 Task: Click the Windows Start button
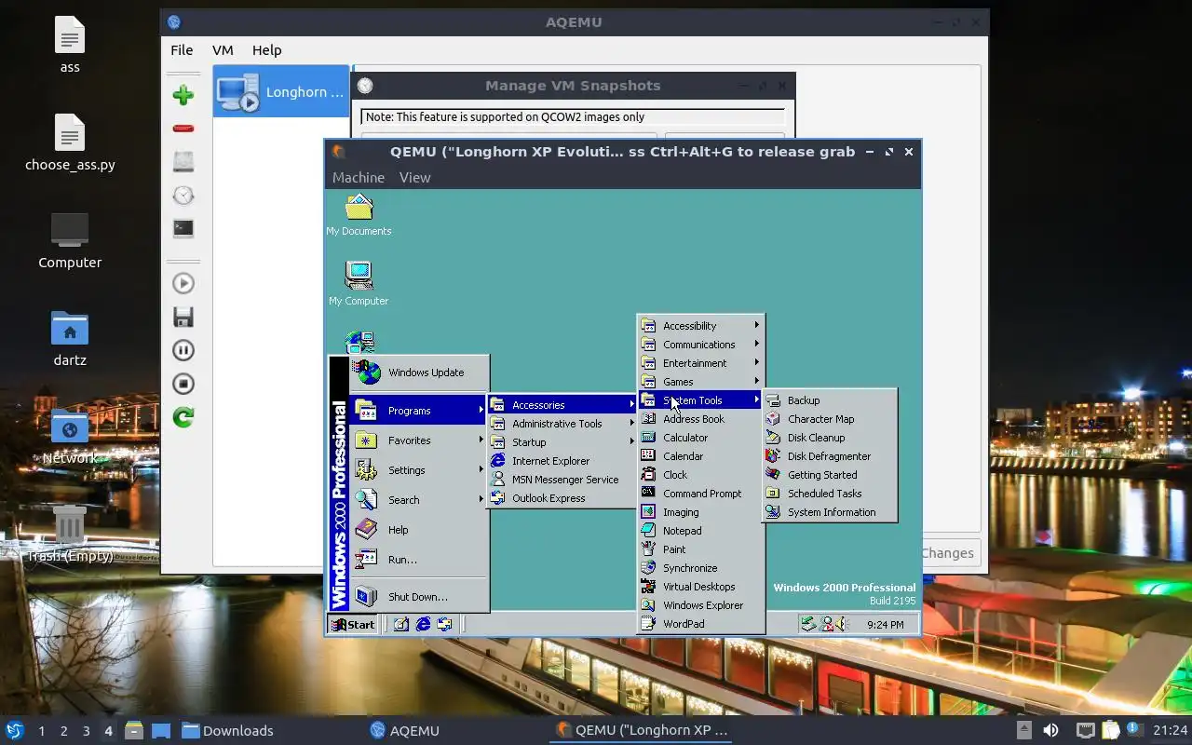click(x=353, y=624)
